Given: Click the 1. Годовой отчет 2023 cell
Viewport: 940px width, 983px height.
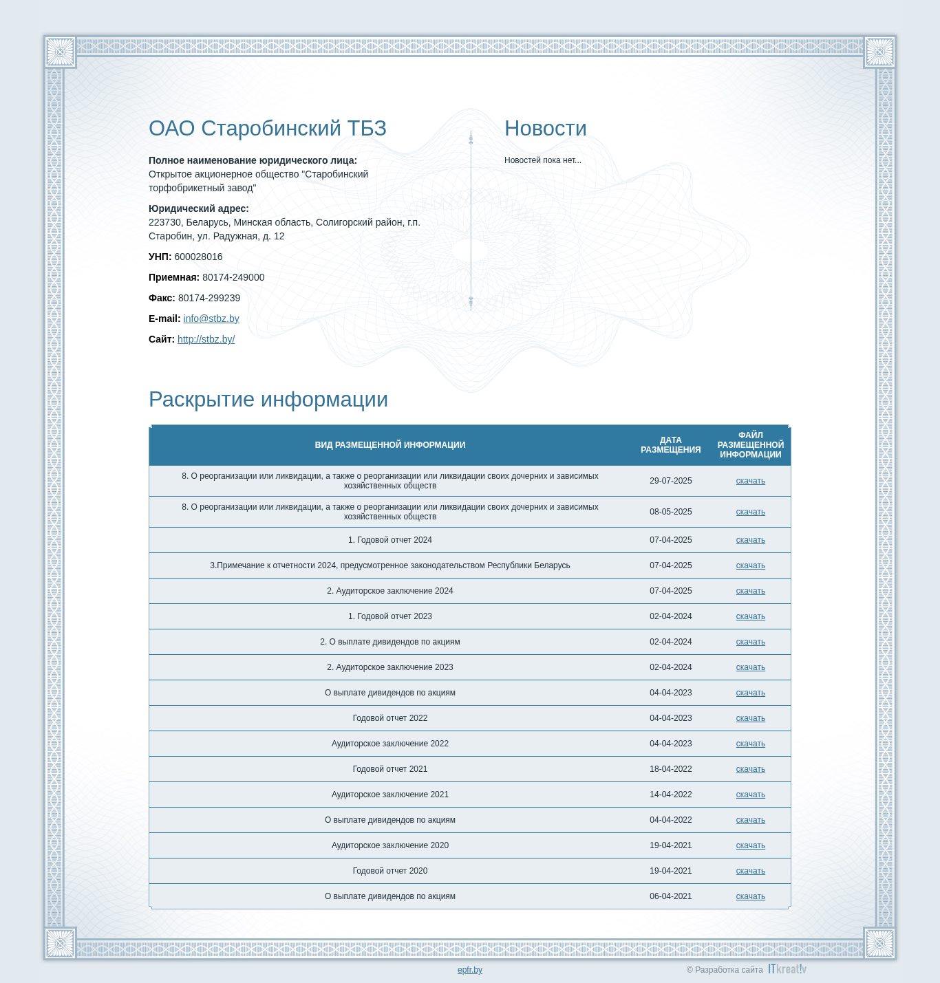Looking at the screenshot, I should (390, 616).
